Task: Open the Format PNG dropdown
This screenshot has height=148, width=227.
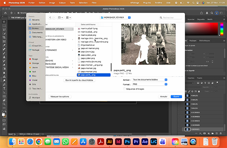Action: pos(150,84)
